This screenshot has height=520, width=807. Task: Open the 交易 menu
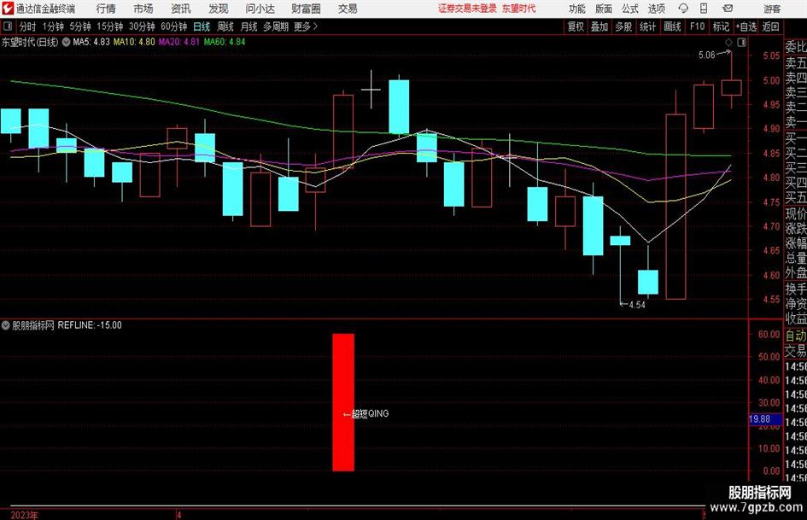tap(348, 9)
